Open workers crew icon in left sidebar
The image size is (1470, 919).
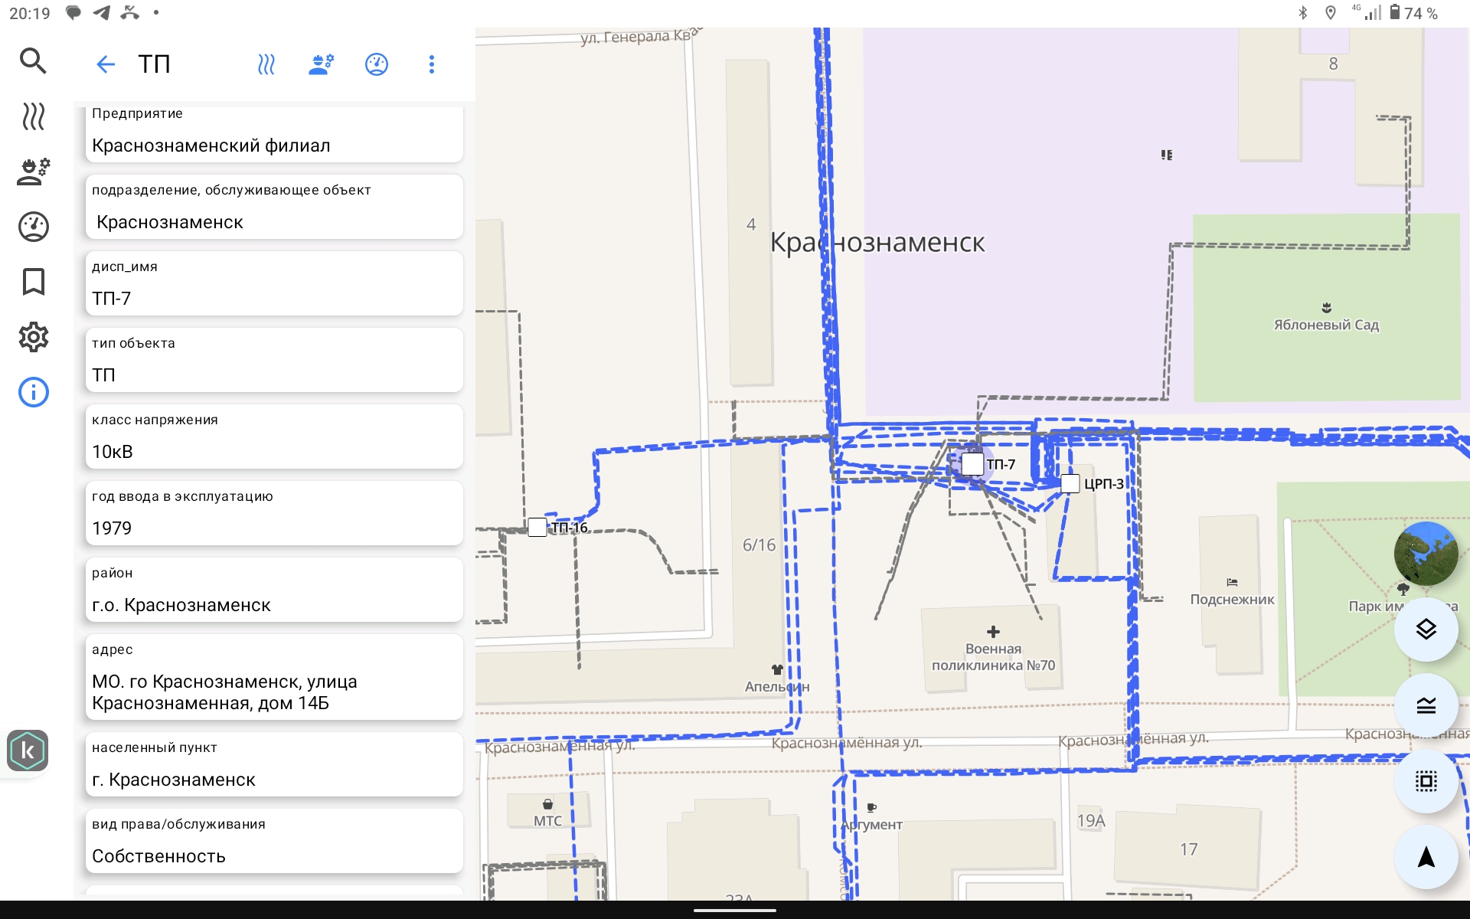[x=33, y=172]
